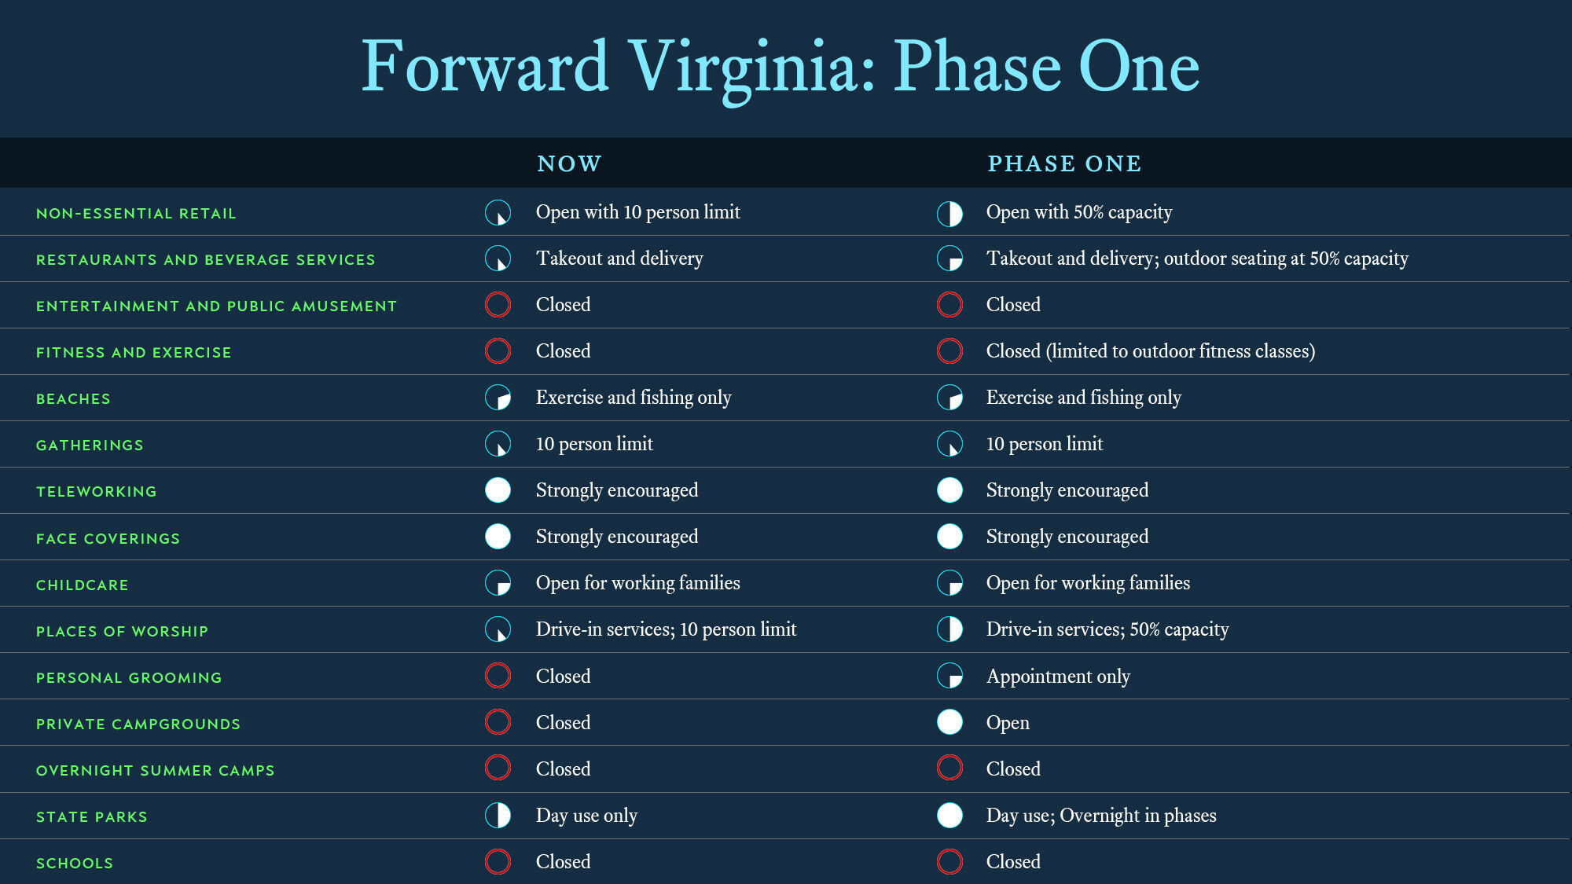Click the Face Coverings category label
The width and height of the screenshot is (1572, 884).
108,539
